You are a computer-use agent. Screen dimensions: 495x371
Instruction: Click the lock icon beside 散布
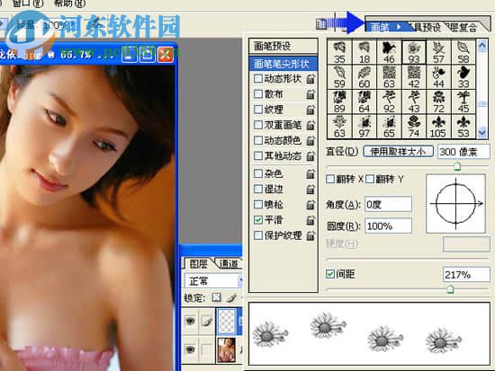[x=310, y=94]
